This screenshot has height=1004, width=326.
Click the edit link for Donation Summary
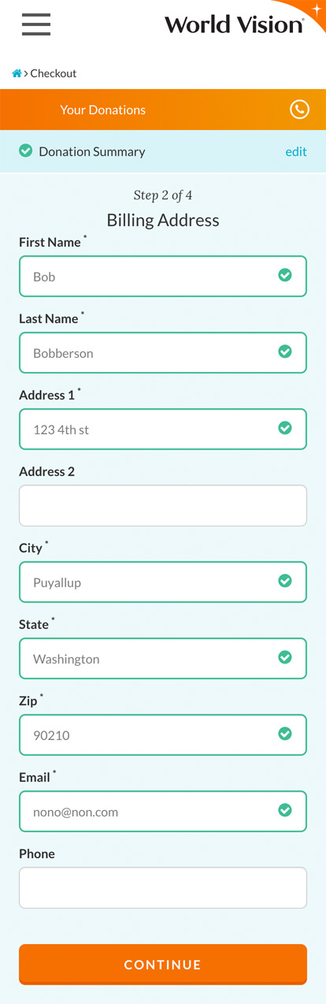296,151
